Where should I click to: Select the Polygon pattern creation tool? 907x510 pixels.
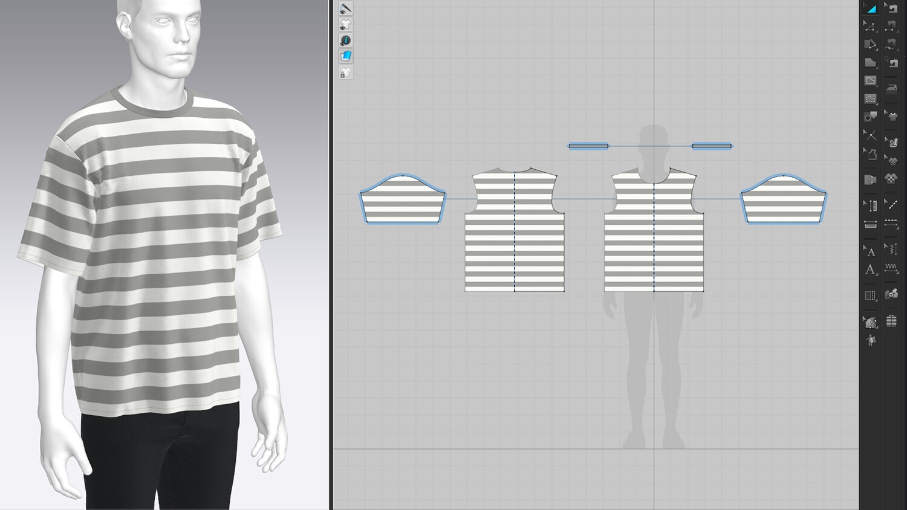870,63
